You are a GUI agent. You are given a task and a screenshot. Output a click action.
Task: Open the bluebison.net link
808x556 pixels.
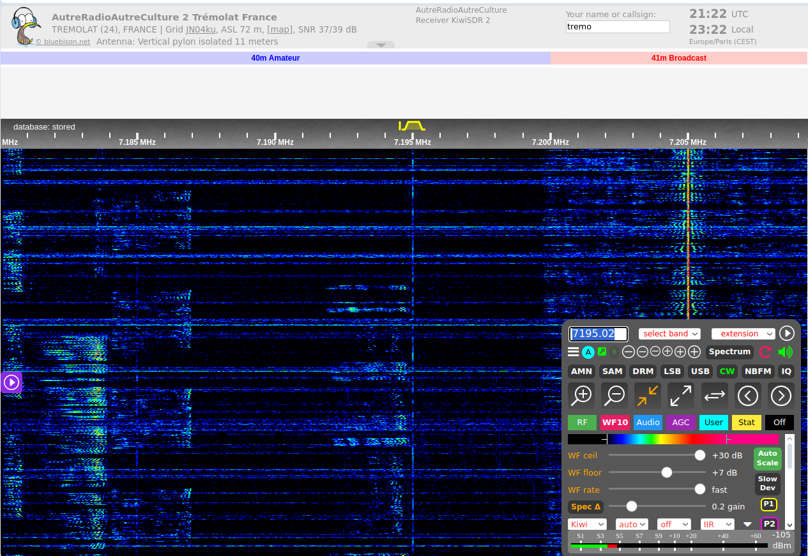(63, 41)
